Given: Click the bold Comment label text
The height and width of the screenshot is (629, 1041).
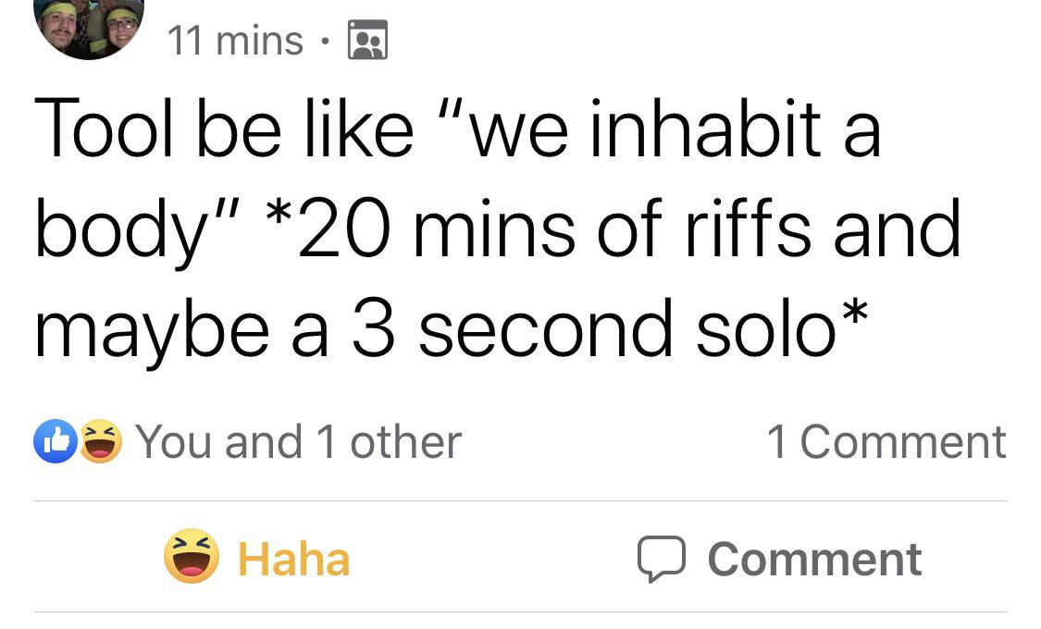Looking at the screenshot, I should 814,558.
